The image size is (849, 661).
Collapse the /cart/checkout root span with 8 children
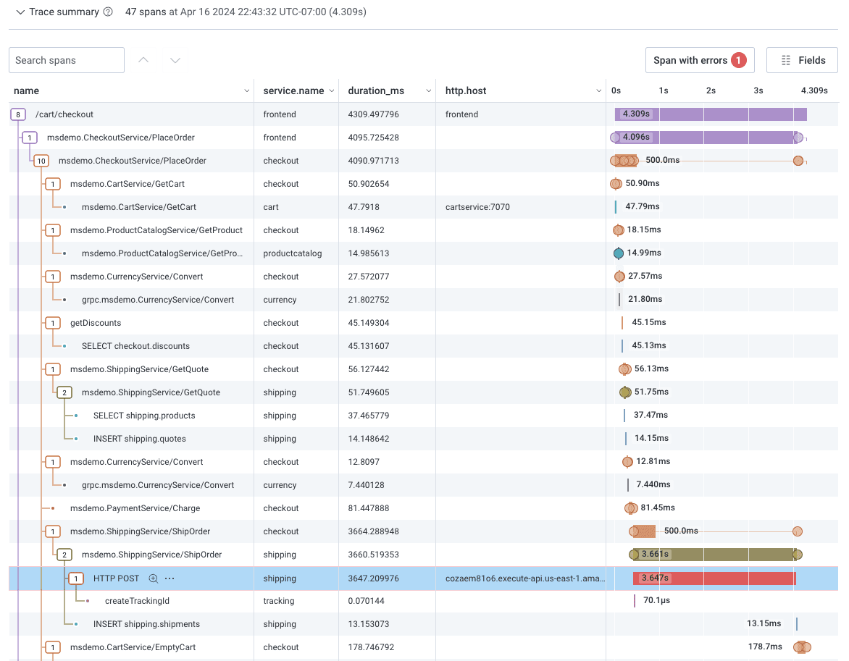18,114
